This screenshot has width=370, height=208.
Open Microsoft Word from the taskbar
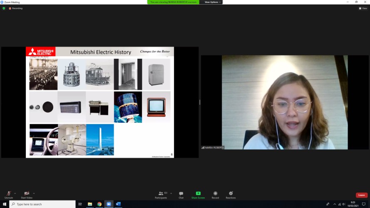[x=118, y=204]
